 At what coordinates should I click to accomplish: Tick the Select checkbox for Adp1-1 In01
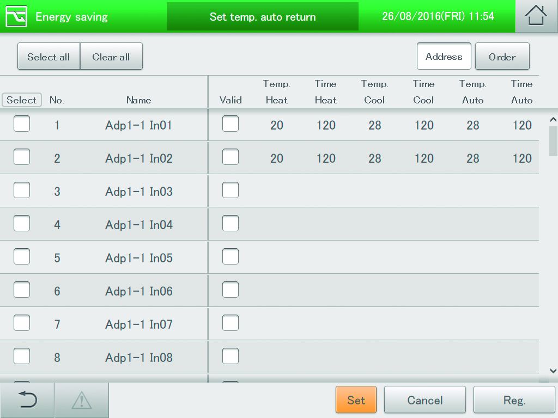pos(22,125)
